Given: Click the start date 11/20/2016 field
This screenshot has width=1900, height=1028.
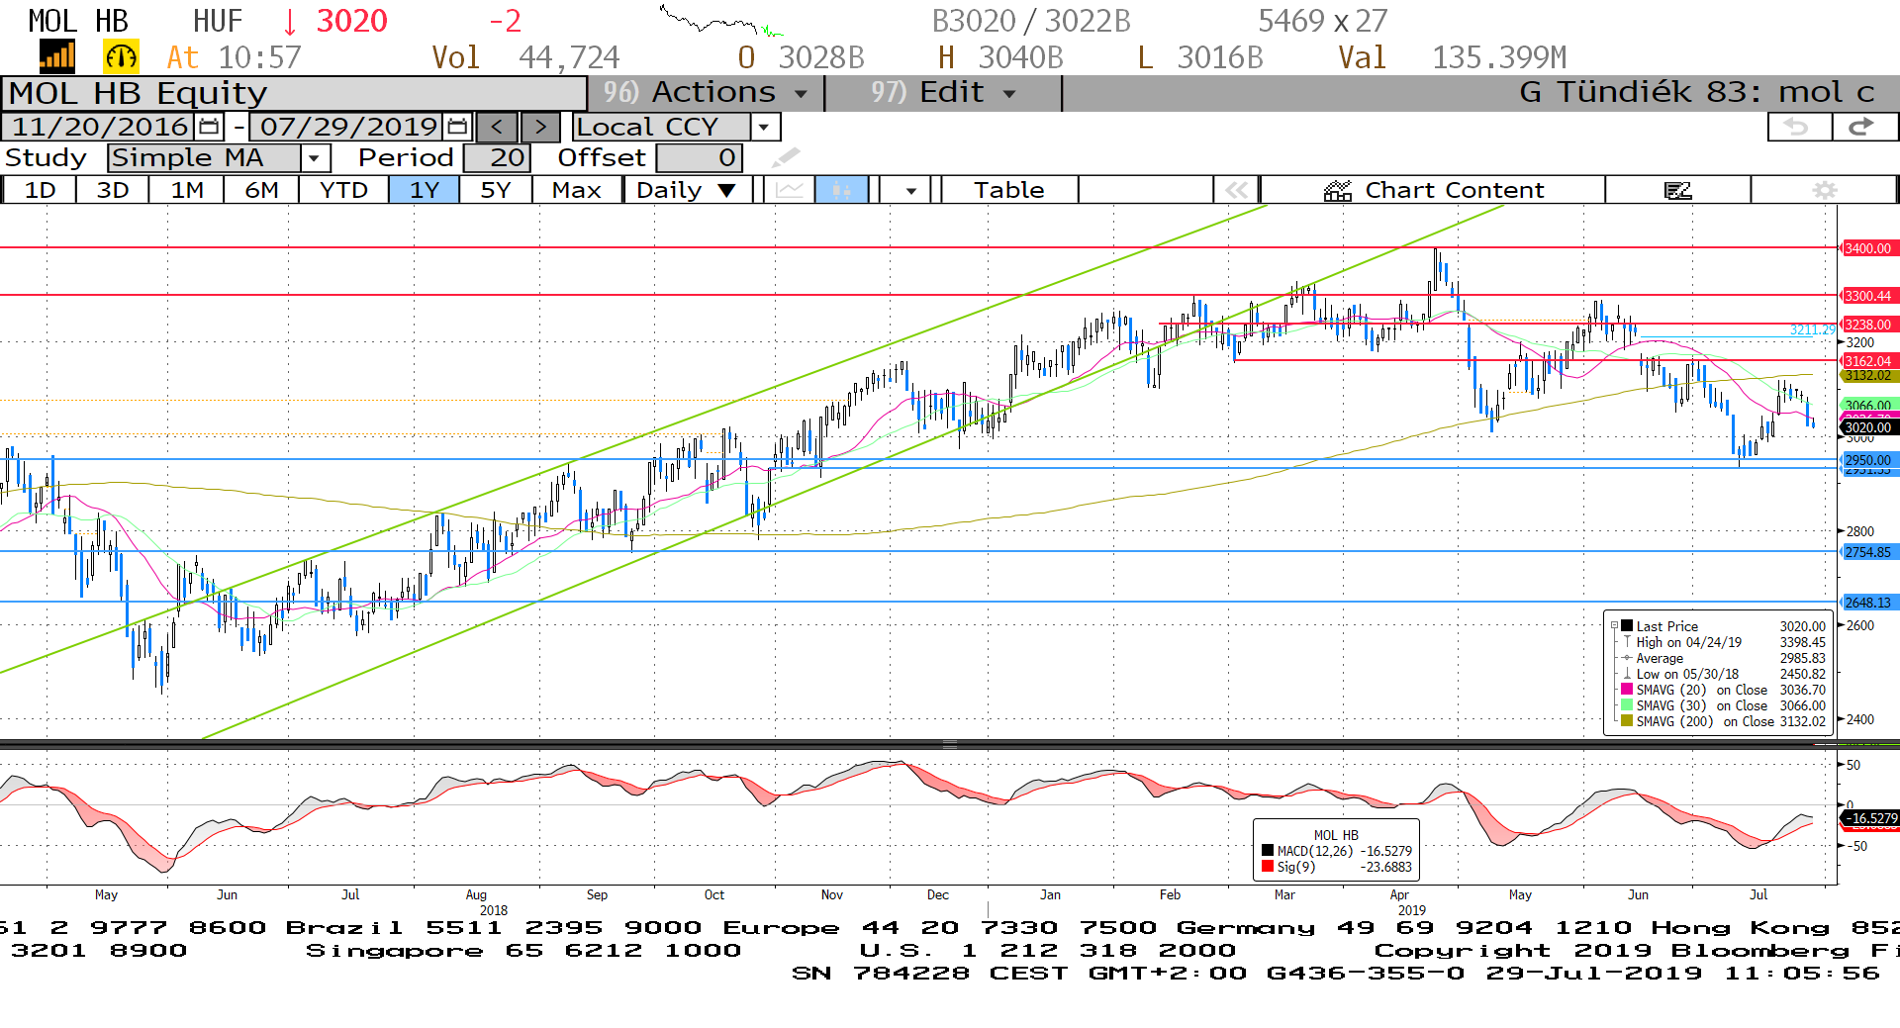Looking at the screenshot, I should [100, 127].
